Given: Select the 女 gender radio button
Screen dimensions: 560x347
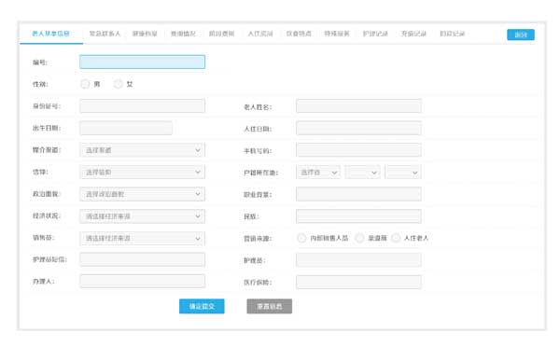Looking at the screenshot, I should pyautogui.click(x=118, y=84).
